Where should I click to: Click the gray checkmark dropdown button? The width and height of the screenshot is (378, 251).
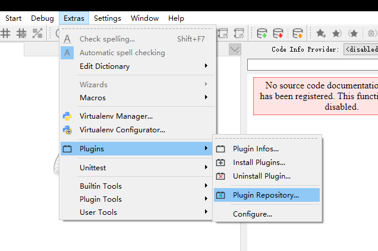click(x=235, y=49)
